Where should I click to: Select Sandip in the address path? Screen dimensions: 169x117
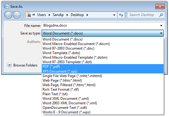(58, 15)
